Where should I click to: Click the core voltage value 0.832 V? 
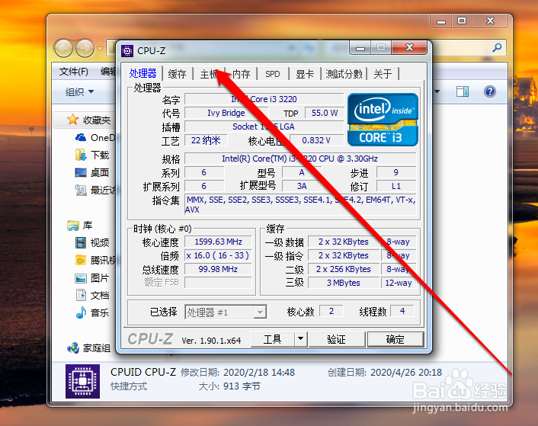click(x=316, y=140)
